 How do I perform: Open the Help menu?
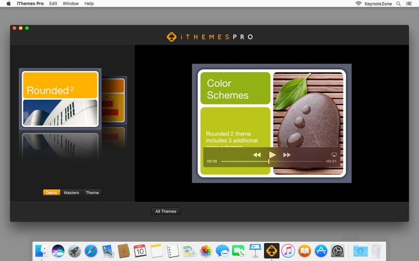[89, 4]
